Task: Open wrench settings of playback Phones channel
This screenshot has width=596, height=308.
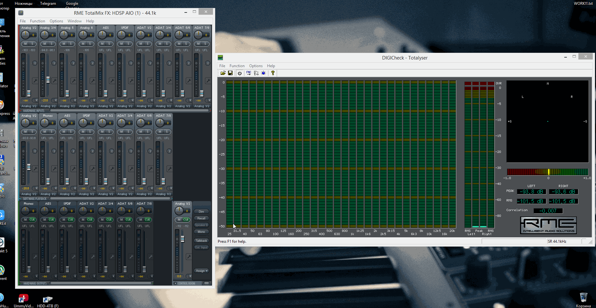Action: click(54, 169)
